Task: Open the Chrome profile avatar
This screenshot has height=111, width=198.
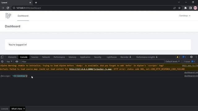Action: coord(195,8)
